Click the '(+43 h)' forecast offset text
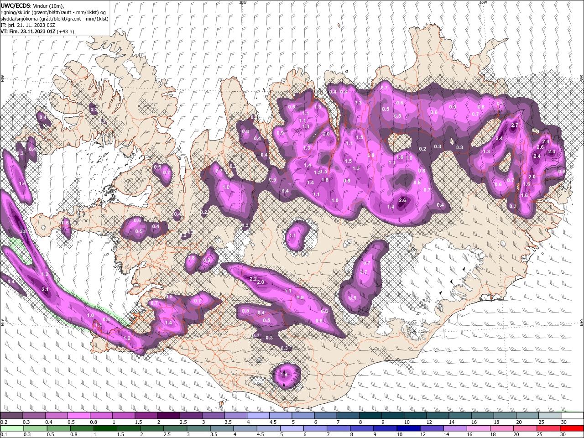The image size is (584, 438). [x=66, y=31]
